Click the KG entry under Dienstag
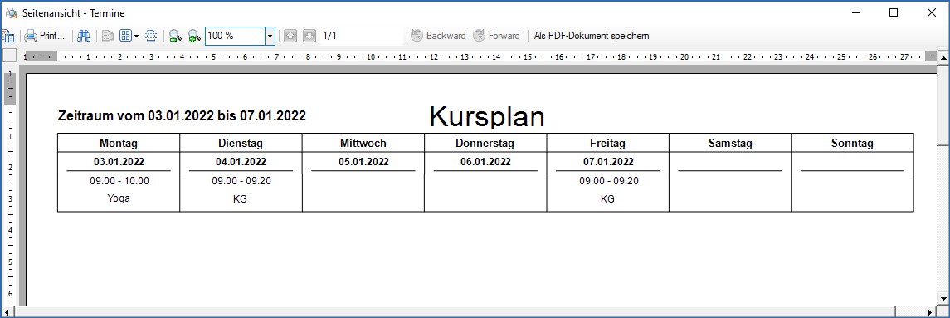The image size is (950, 318). click(241, 199)
